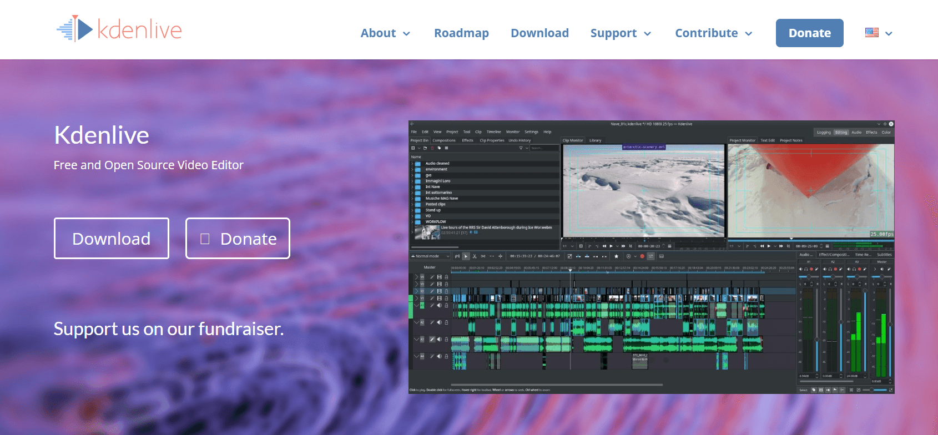
Task: Click the "Free and Open Source Video Editor" tagline
Action: click(x=149, y=165)
